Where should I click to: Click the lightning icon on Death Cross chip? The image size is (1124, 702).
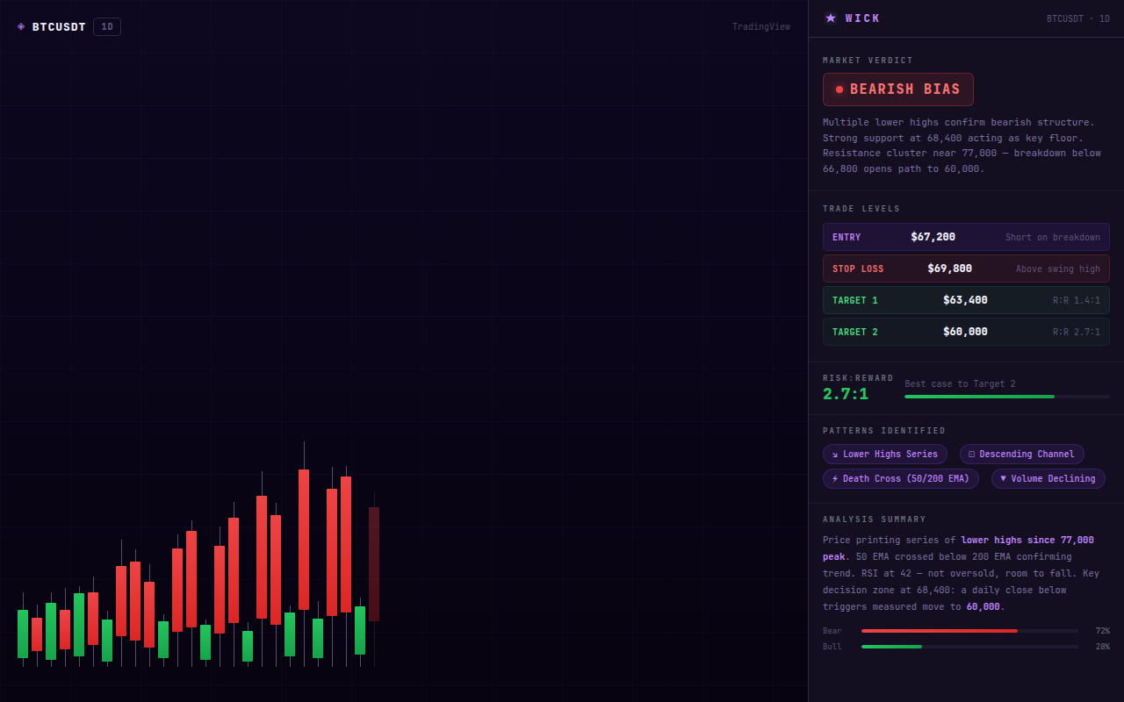(834, 478)
